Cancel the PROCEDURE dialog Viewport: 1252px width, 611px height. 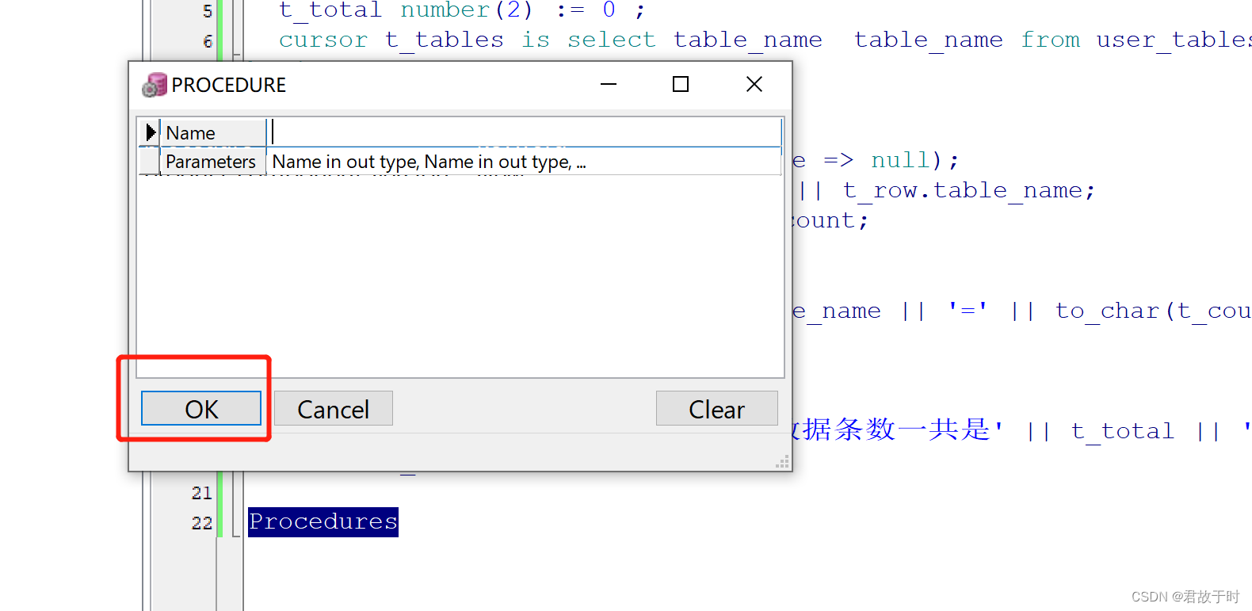tap(333, 408)
